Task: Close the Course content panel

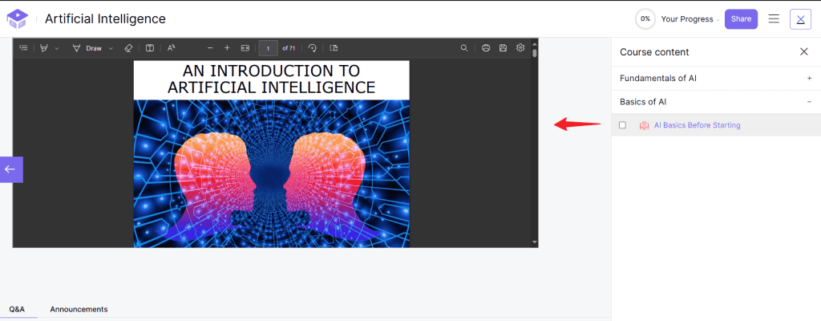Action: [803, 51]
